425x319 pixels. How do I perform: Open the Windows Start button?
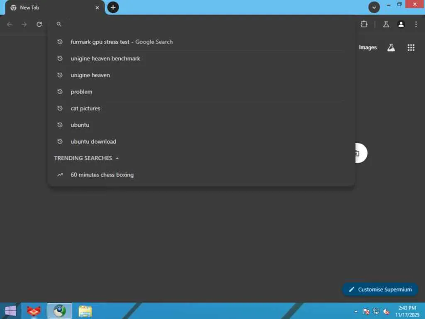(x=10, y=311)
